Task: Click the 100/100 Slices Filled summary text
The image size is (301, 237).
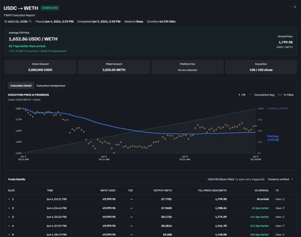Action: click(221, 179)
